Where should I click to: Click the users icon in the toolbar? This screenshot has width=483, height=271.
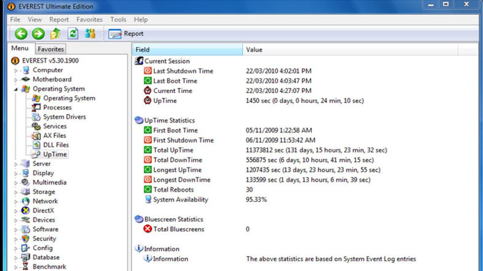coord(90,34)
